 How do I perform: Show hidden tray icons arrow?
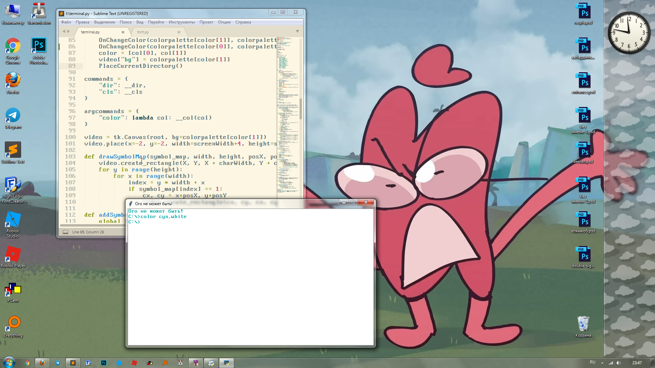tap(602, 363)
